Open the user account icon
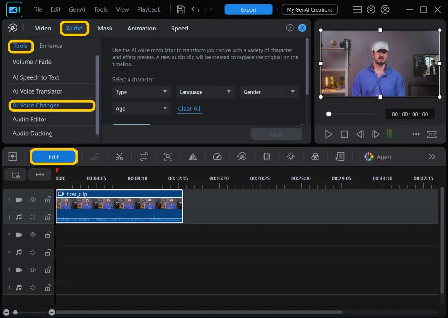Viewport: 448px width, 318px height. tap(385, 10)
